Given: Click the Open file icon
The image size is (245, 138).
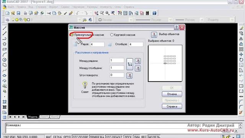Looking at the screenshot, I should pos(13,13).
